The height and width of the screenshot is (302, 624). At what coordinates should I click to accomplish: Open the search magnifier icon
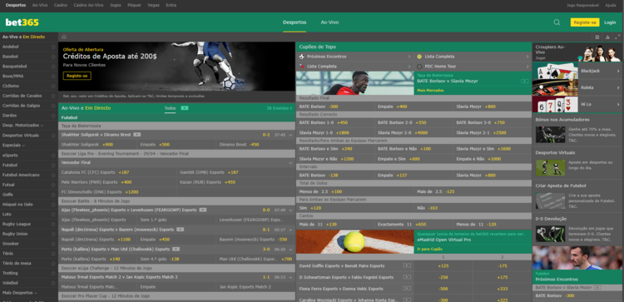coord(557,22)
